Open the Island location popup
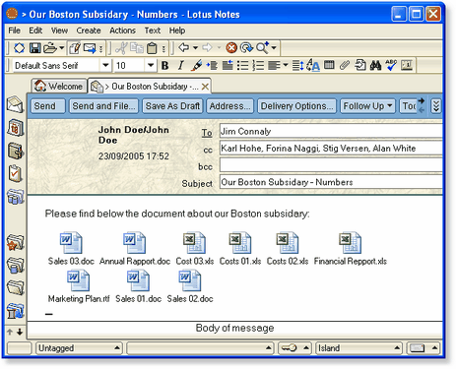 358,348
